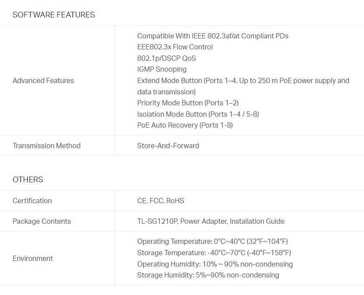This screenshot has width=364, height=295.
Task: Select the Advanced Features row label
Action: (43, 80)
